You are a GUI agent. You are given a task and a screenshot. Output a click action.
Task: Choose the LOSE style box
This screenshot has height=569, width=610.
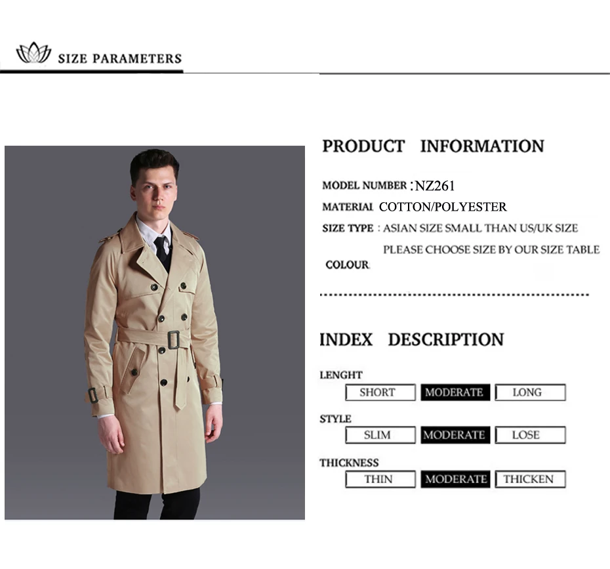(530, 435)
